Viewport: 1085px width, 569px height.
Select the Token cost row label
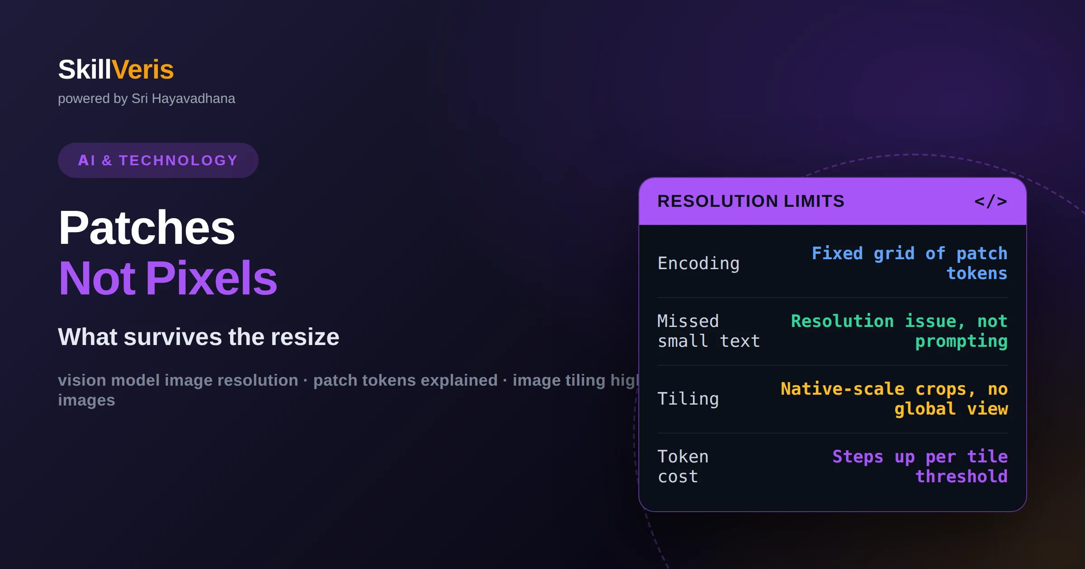click(683, 466)
